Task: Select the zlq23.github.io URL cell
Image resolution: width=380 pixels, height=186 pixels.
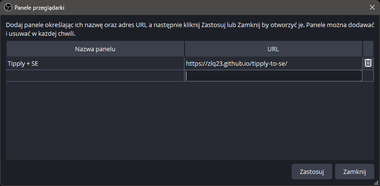Action: click(x=273, y=64)
